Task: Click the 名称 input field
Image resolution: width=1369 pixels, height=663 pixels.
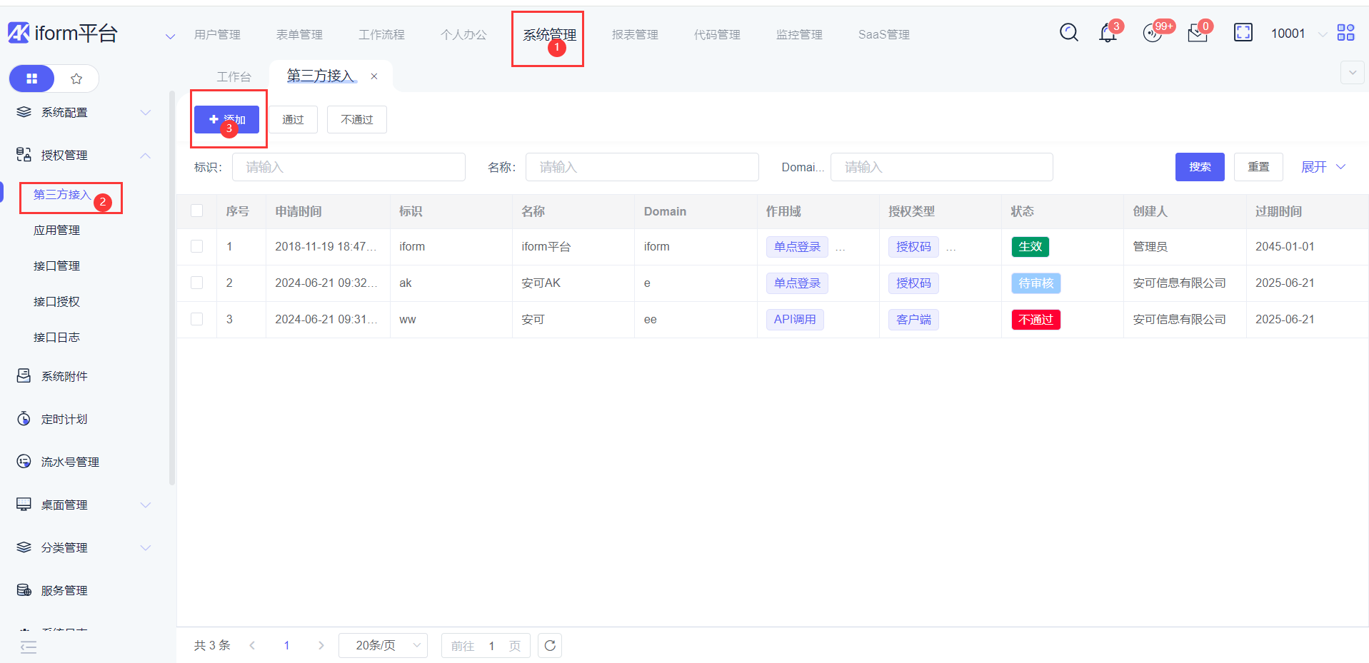Action: pyautogui.click(x=641, y=167)
